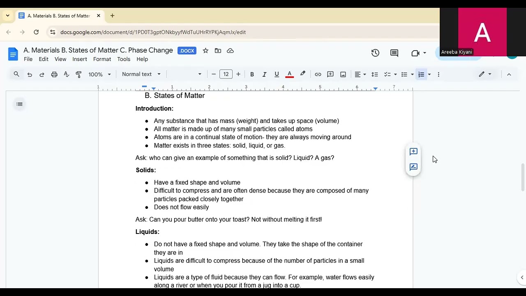This screenshot has height=296, width=526.
Task: Click the Redo arrow
Action: pyautogui.click(x=42, y=74)
